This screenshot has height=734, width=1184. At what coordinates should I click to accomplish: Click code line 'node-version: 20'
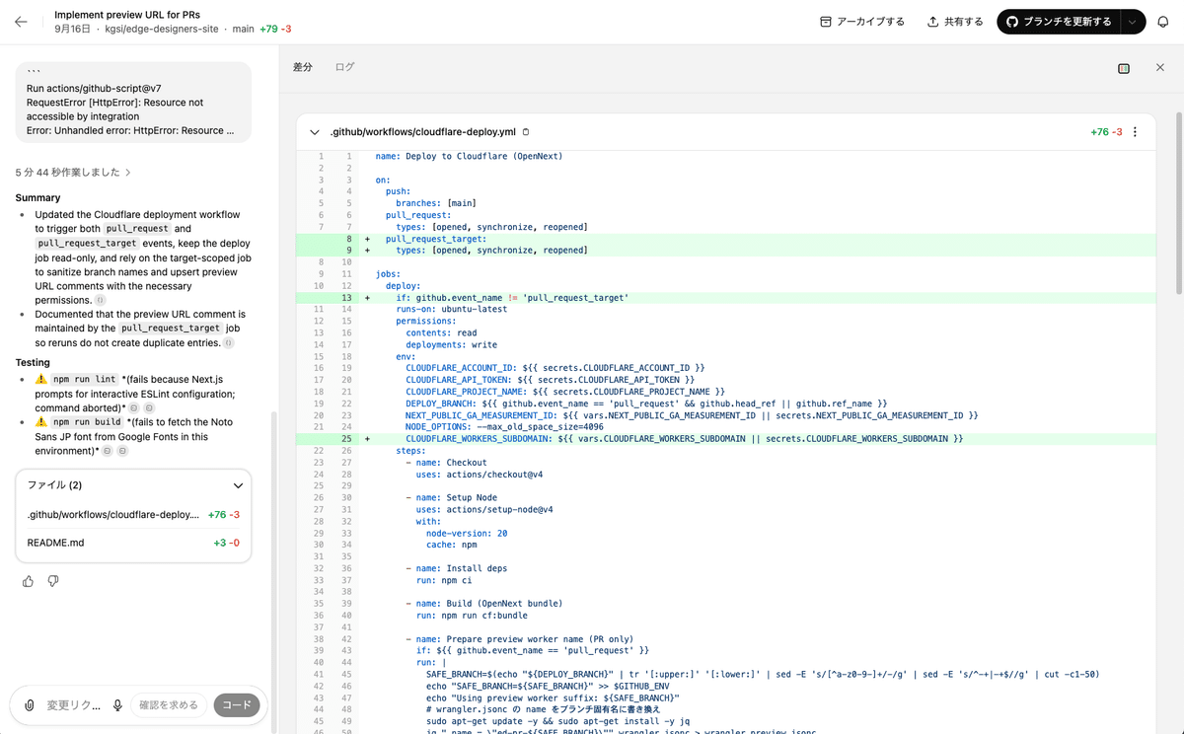pos(466,532)
